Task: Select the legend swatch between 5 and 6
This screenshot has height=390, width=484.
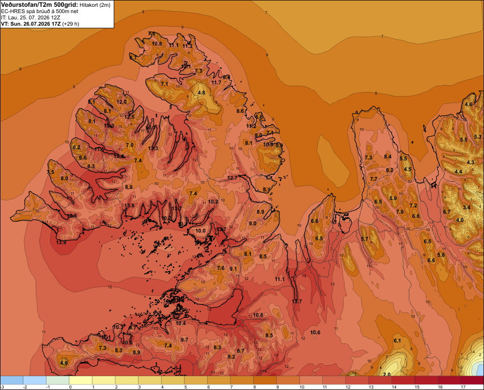Action: point(196,380)
